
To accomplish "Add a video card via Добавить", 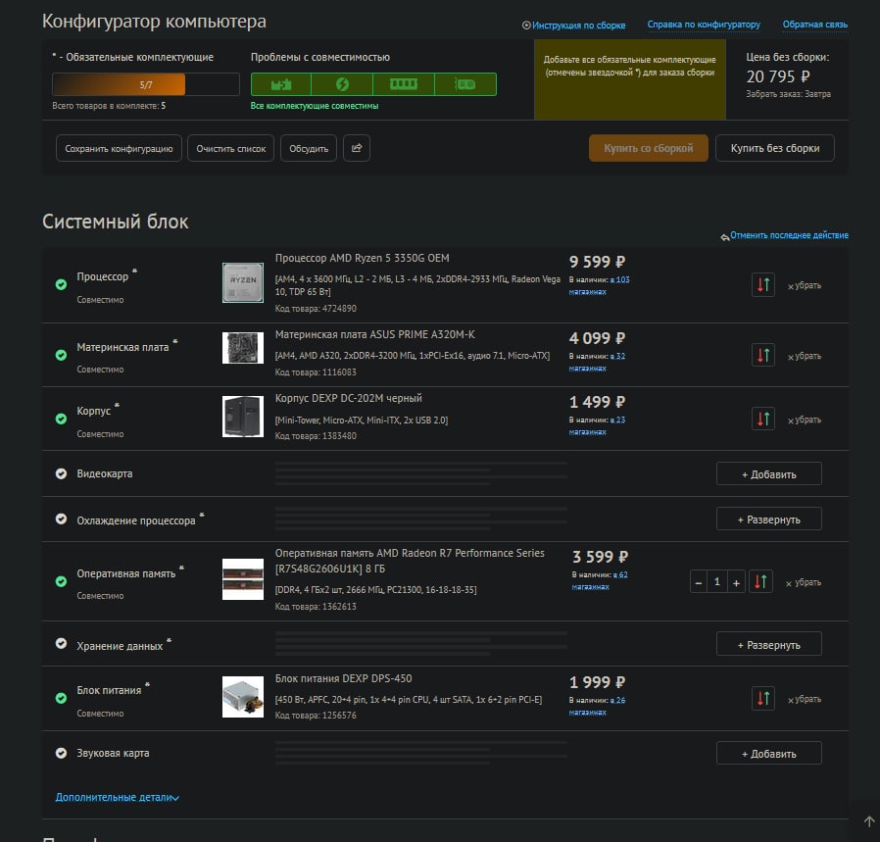I will pyautogui.click(x=769, y=474).
